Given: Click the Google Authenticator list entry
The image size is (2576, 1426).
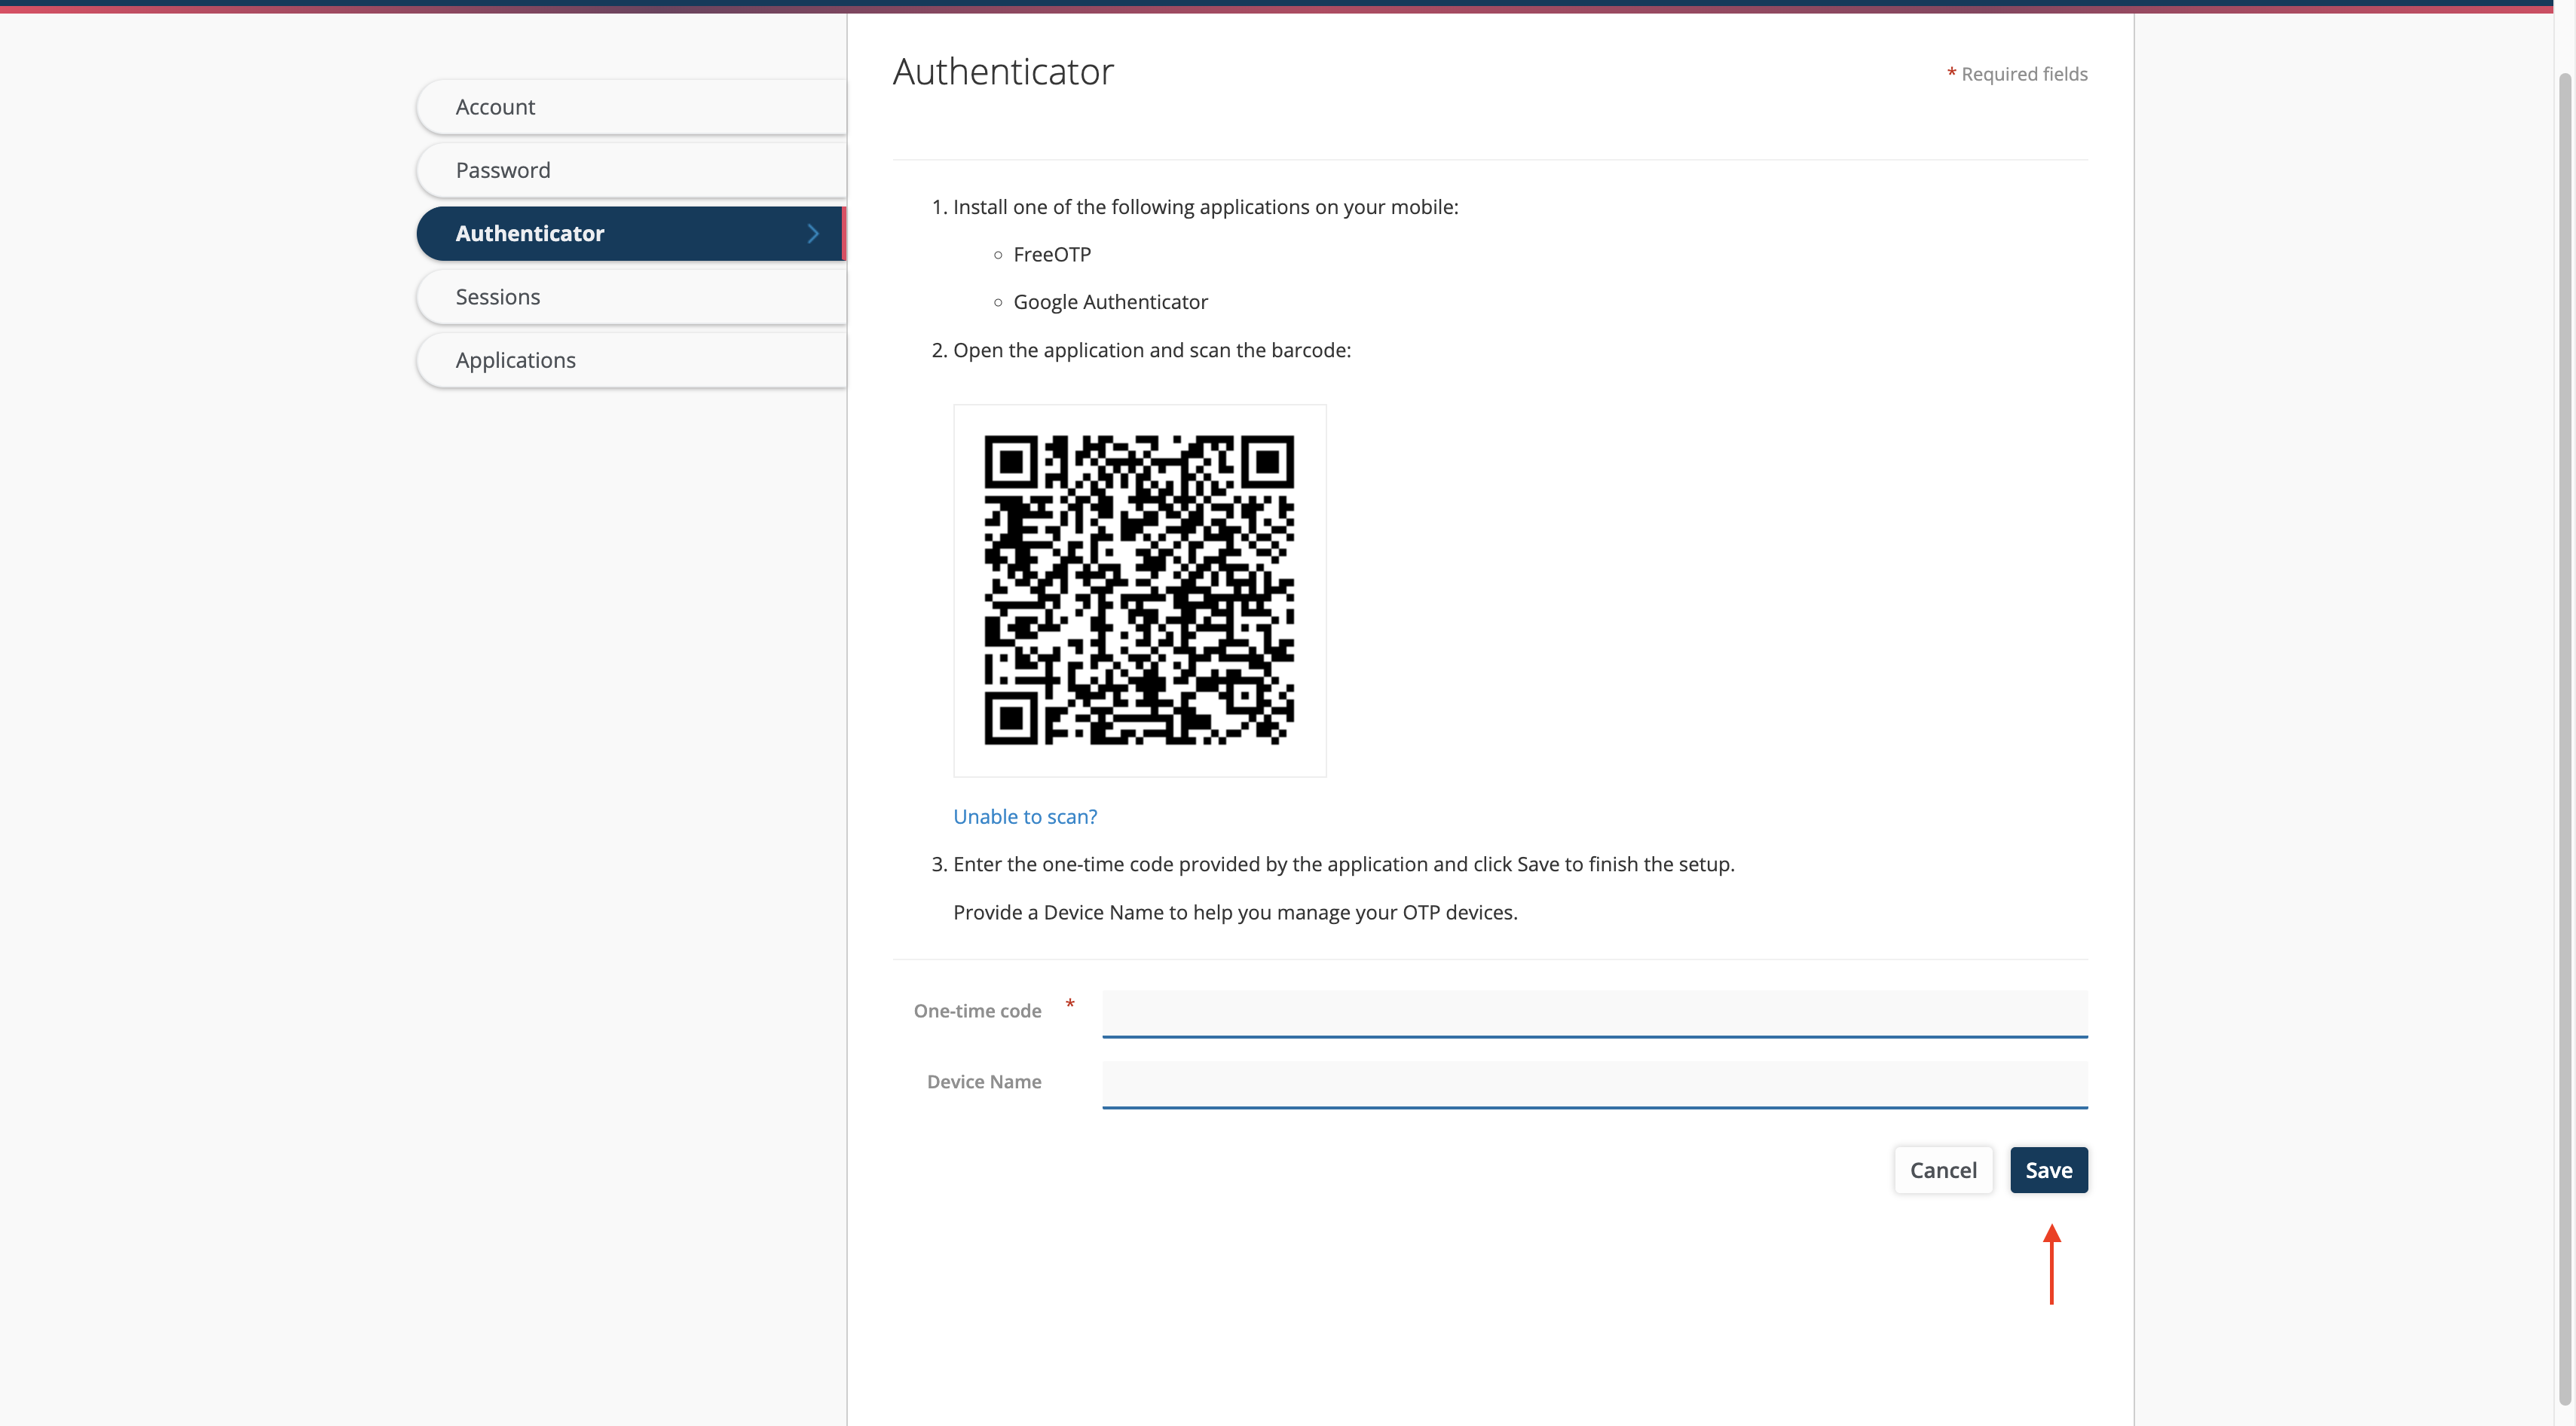Looking at the screenshot, I should (1110, 302).
